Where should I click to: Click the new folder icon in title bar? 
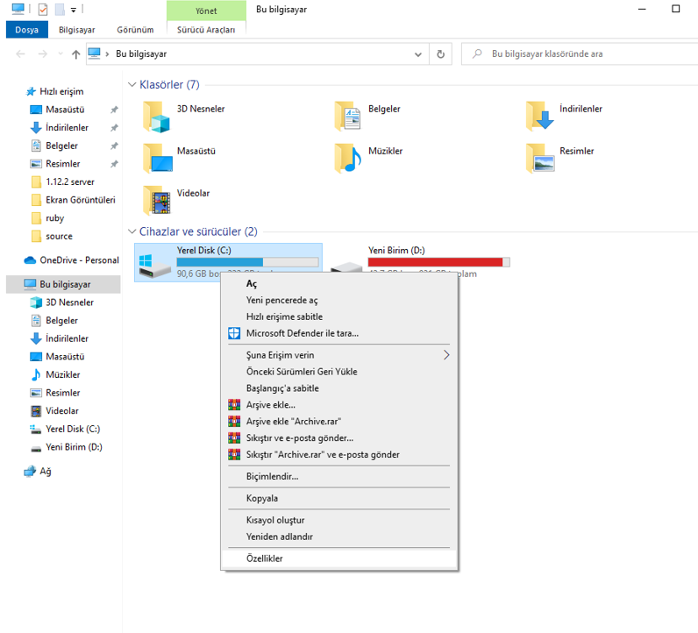60,10
